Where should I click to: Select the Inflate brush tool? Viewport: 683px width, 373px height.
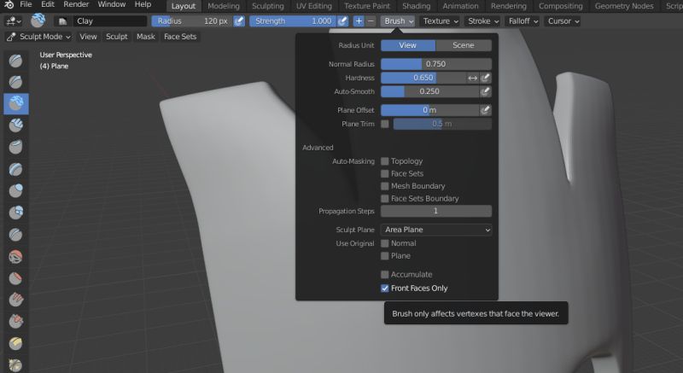pyautogui.click(x=16, y=191)
